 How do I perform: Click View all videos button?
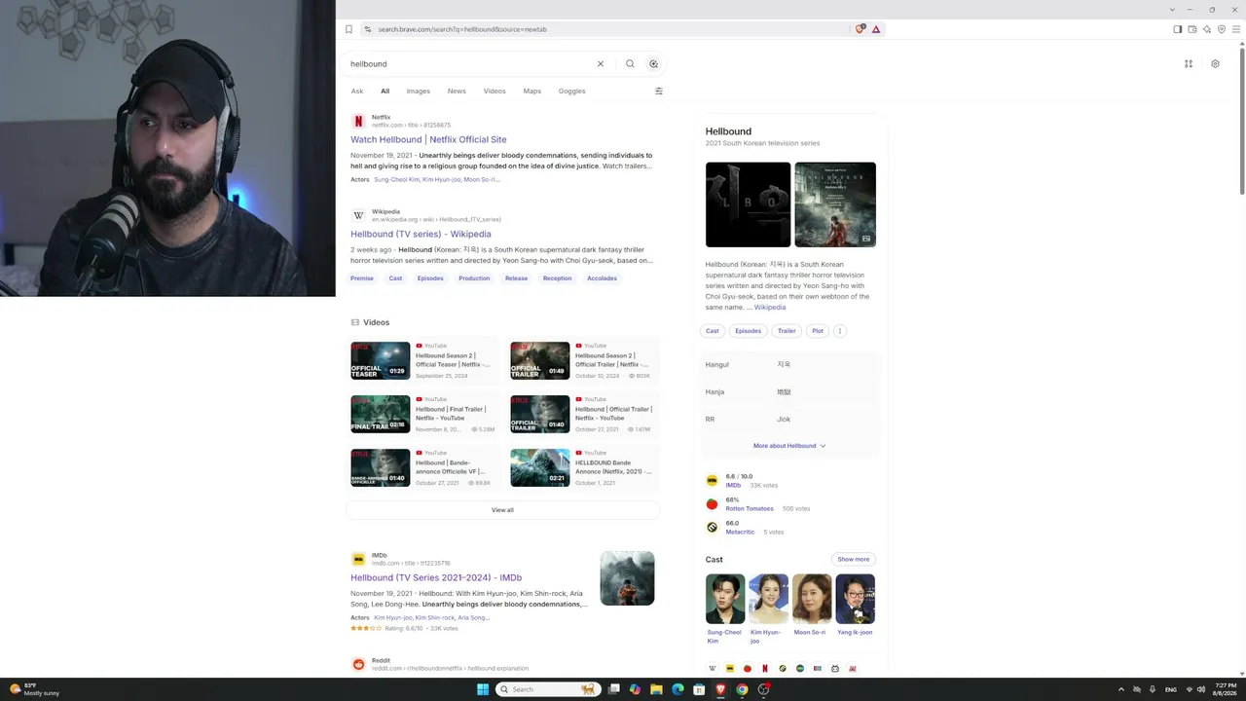pyautogui.click(x=502, y=510)
